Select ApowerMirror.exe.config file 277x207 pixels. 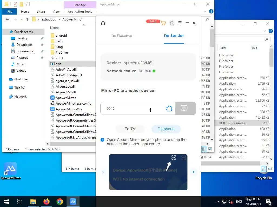[x=74, y=103]
